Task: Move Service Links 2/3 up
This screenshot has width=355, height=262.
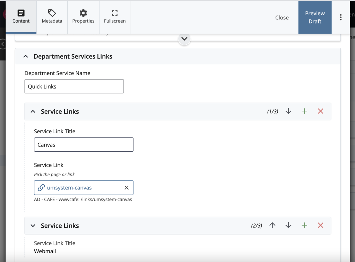Action: [x=272, y=226]
